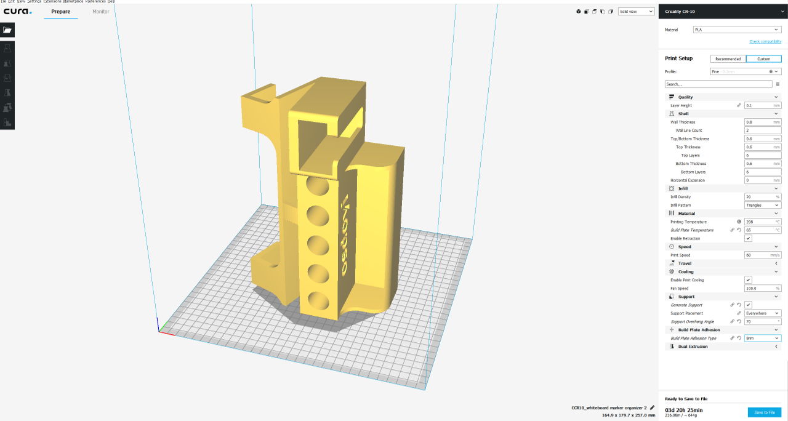Click the Infill Density value field
The width and height of the screenshot is (788, 421).
click(763, 197)
